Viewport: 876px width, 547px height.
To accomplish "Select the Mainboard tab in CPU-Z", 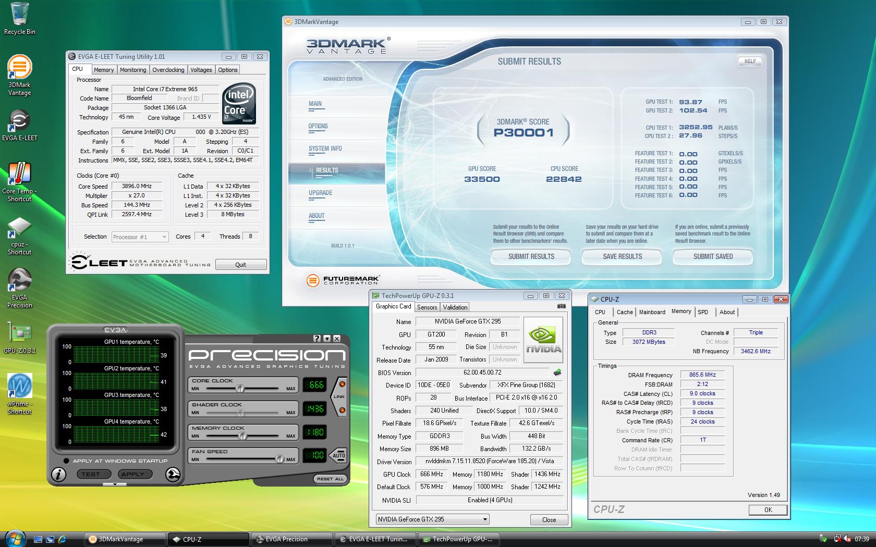I will 652,312.
